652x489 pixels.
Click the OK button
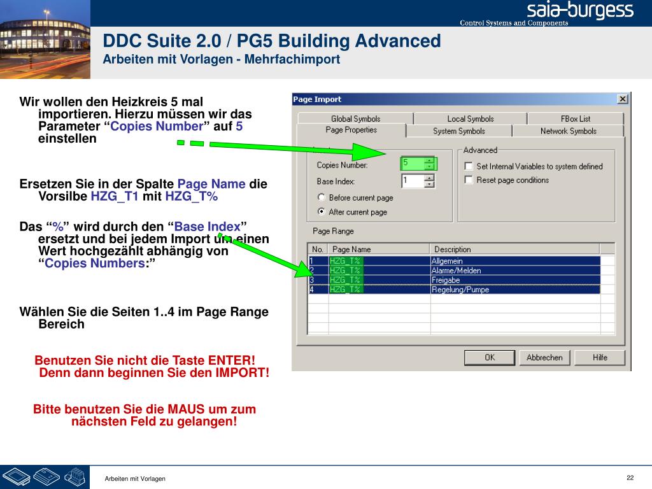(x=490, y=358)
